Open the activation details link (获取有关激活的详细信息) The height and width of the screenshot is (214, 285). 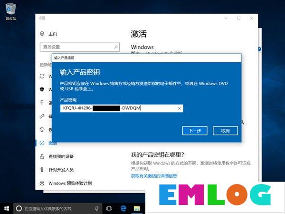pyautogui.click(x=154, y=176)
